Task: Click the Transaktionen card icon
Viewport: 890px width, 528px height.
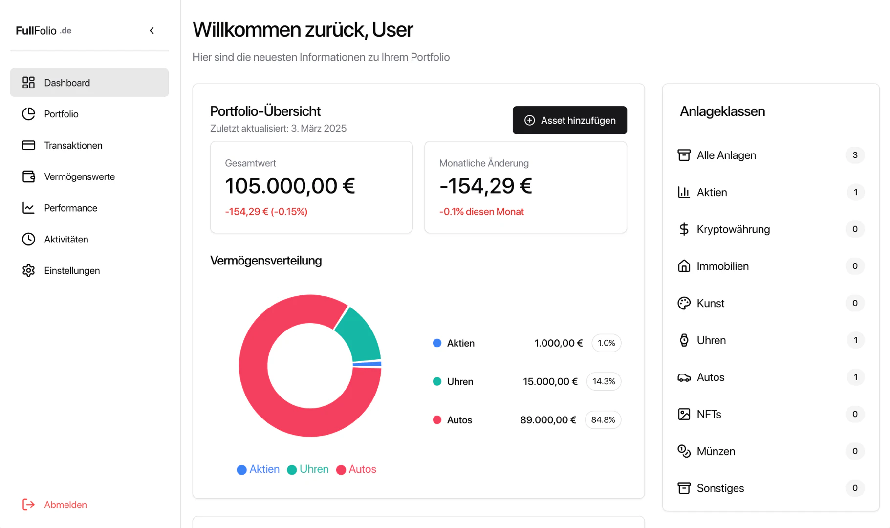Action: tap(28, 145)
